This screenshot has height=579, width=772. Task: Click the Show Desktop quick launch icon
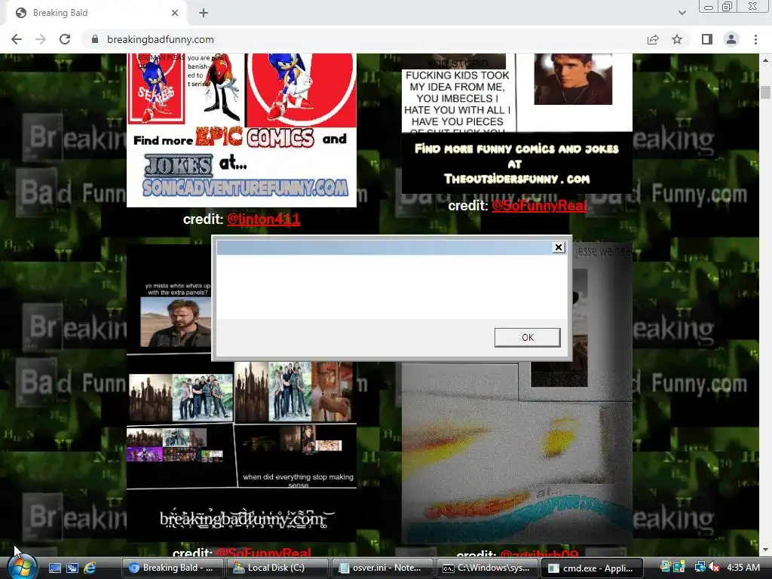point(54,568)
